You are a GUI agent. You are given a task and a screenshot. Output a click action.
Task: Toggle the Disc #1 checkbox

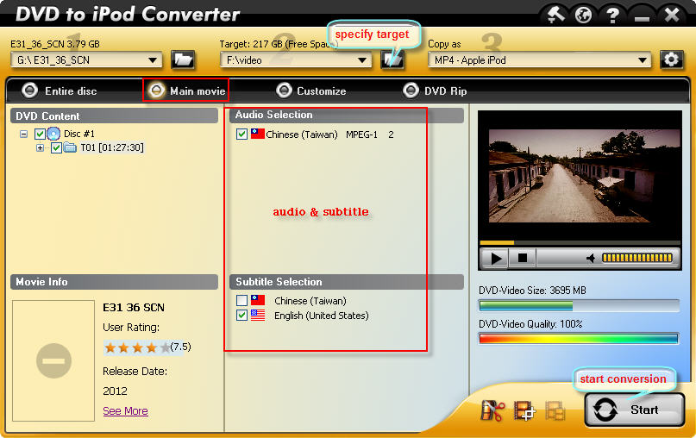click(x=40, y=134)
